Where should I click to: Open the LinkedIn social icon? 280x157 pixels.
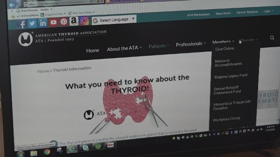point(43,23)
